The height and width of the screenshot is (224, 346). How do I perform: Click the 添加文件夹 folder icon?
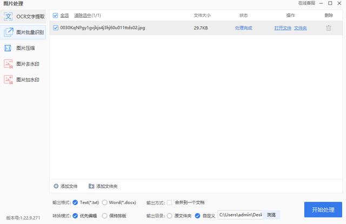[x=91, y=186]
